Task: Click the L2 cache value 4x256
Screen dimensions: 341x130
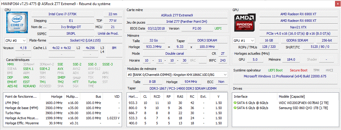Action: (x=90, y=48)
